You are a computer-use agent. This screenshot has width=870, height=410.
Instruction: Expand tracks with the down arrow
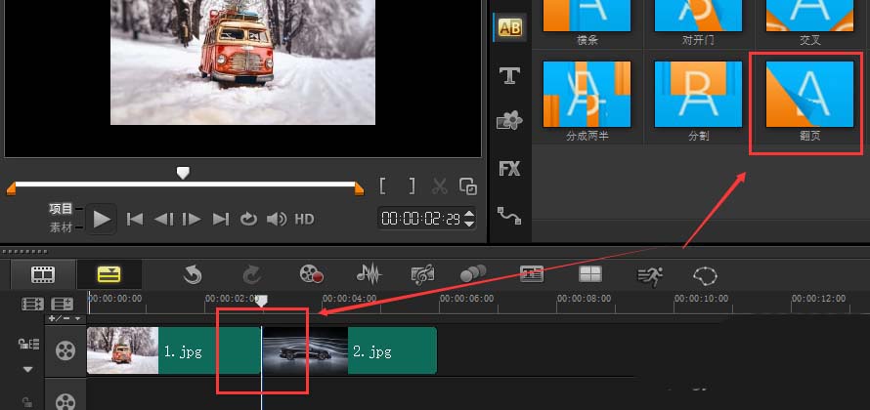coord(27,370)
